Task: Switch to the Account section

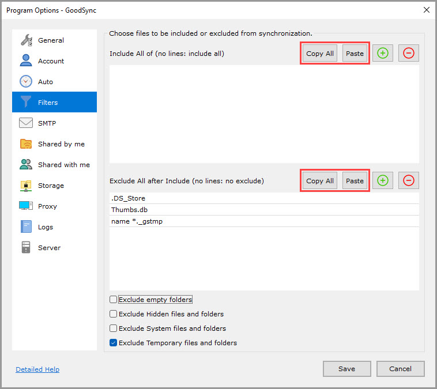Action: coord(54,61)
